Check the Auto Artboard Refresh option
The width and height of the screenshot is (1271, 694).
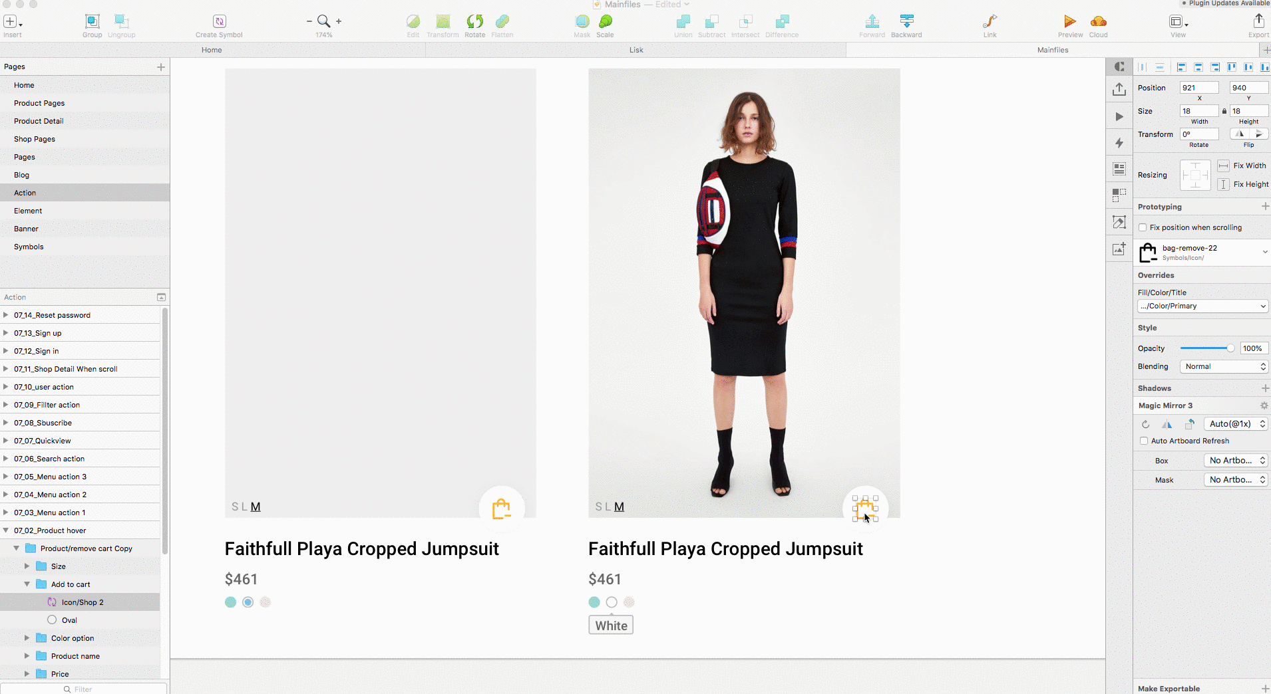(1143, 441)
